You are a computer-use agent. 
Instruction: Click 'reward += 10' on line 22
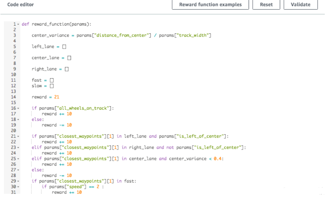click(56, 142)
